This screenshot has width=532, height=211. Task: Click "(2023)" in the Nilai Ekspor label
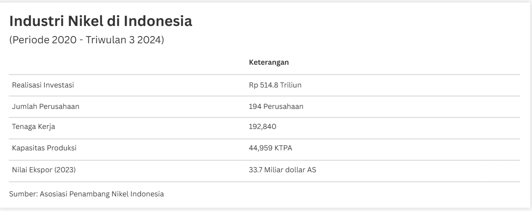point(65,170)
